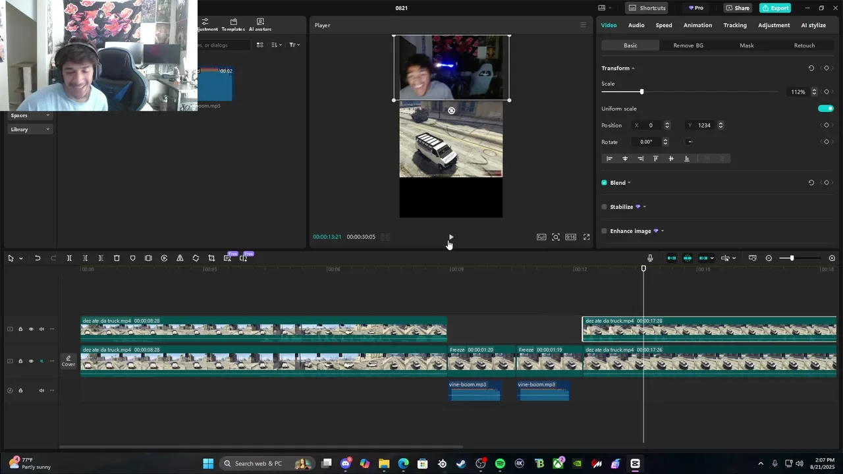Click the Export button

coord(775,8)
